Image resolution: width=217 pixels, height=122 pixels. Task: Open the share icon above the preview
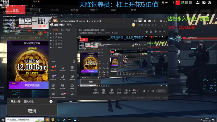point(164,31)
